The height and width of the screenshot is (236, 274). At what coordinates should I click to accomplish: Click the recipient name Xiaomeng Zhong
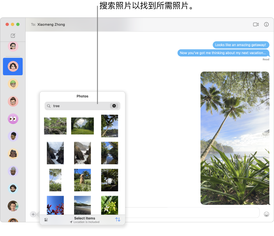pyautogui.click(x=51, y=25)
